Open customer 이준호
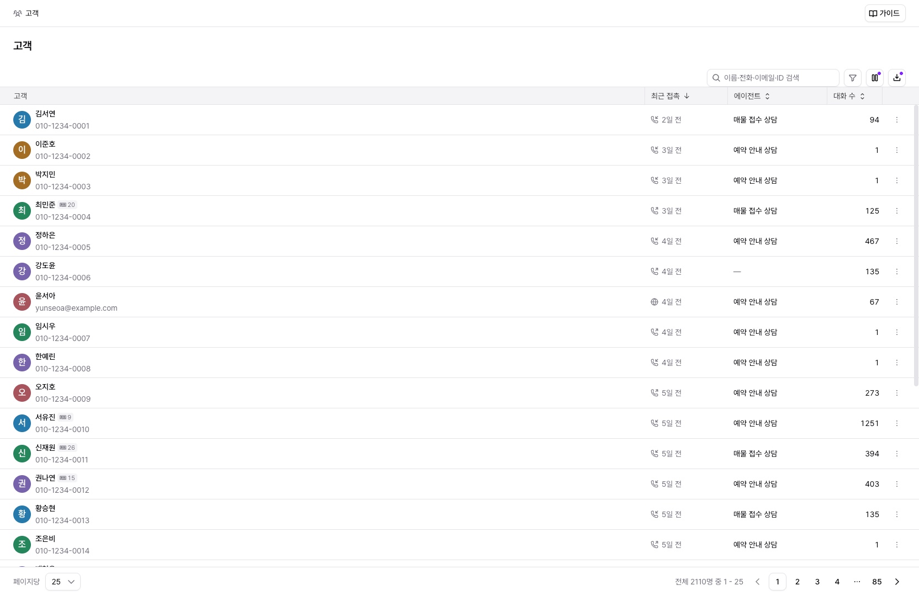The image size is (919, 596). (45, 144)
